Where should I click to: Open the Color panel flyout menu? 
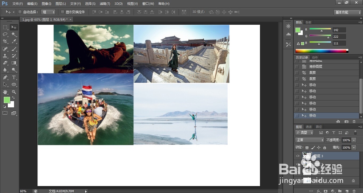[x=360, y=22]
